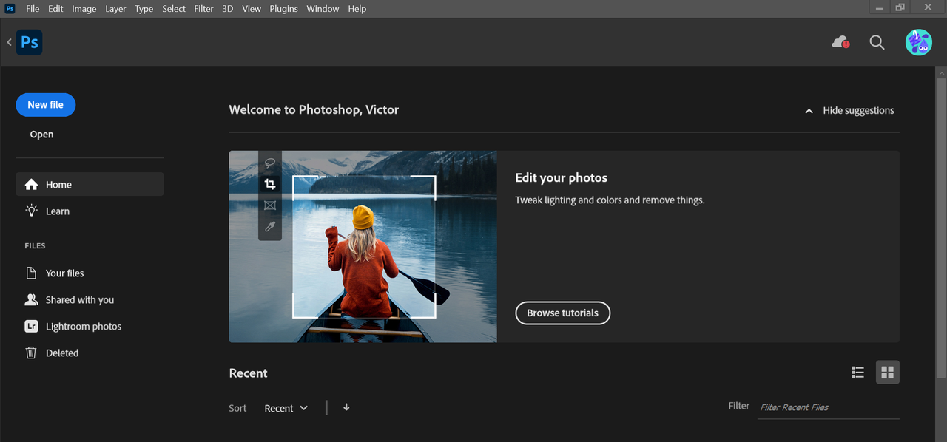
Task: Open the Window menu
Action: click(x=323, y=9)
